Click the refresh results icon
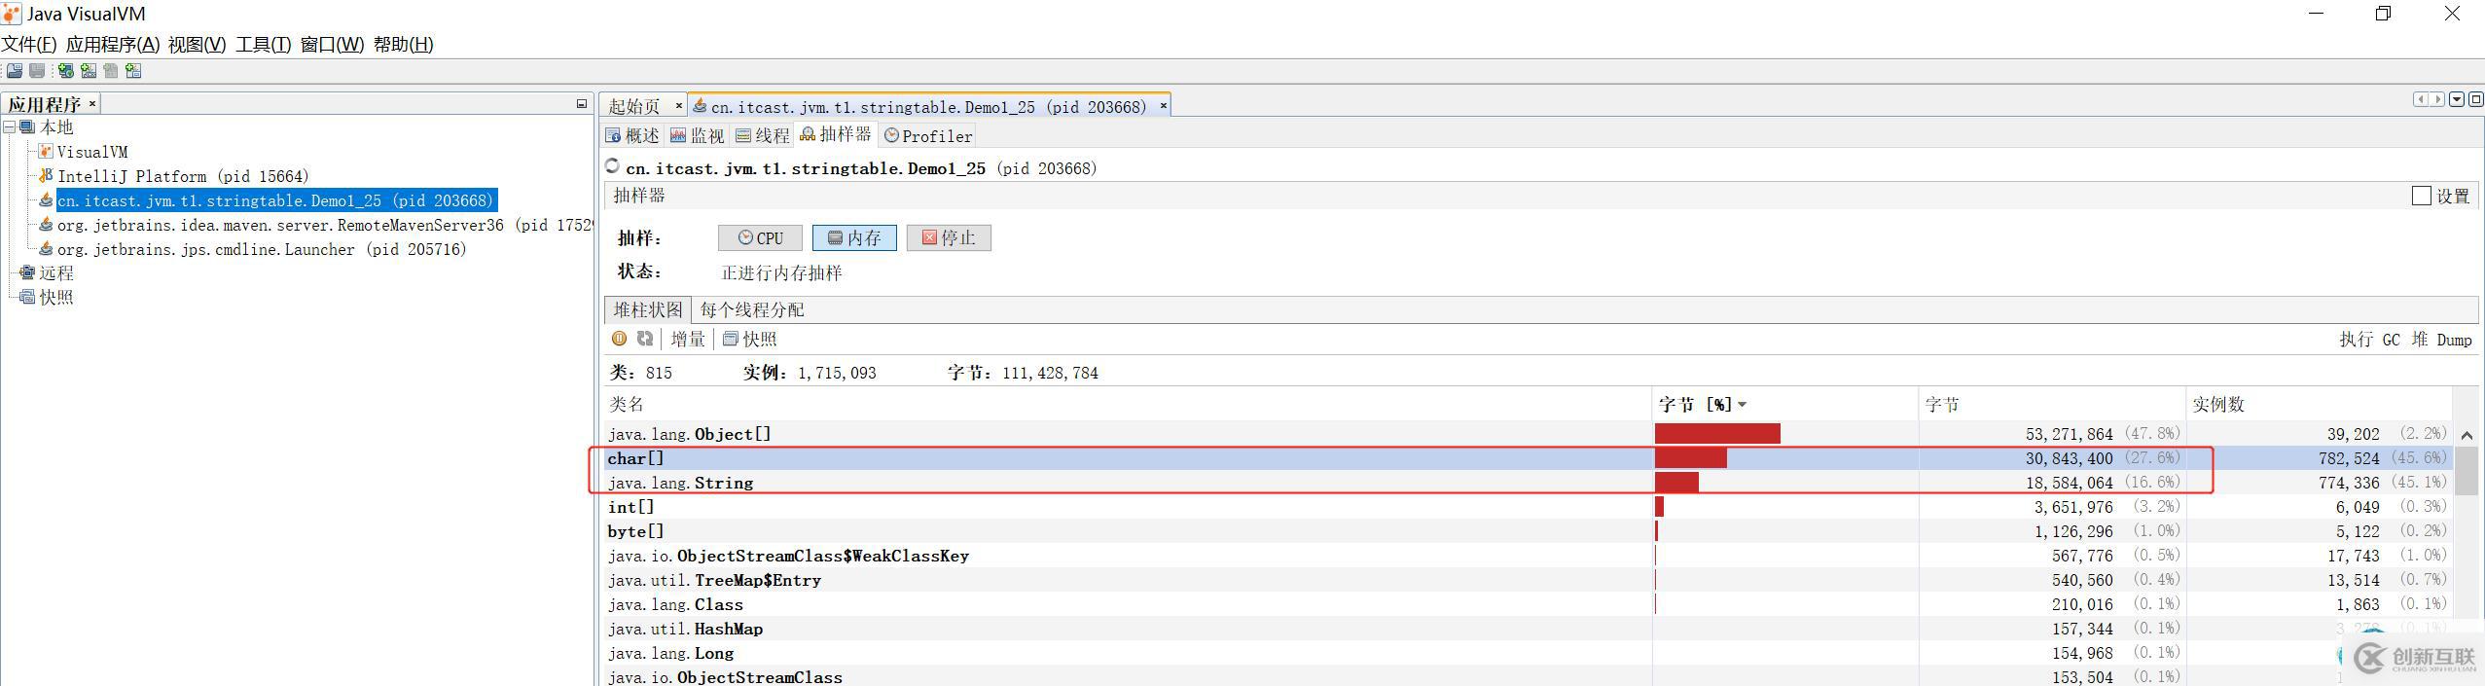Viewport: 2485px width, 686px height. click(644, 339)
